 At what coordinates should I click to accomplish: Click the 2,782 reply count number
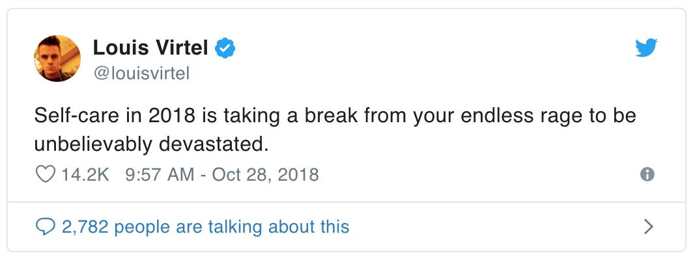point(84,226)
